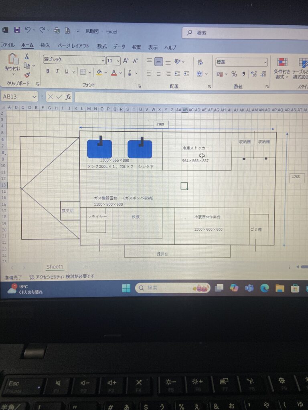Select the Format Painter brush icon

[27, 75]
